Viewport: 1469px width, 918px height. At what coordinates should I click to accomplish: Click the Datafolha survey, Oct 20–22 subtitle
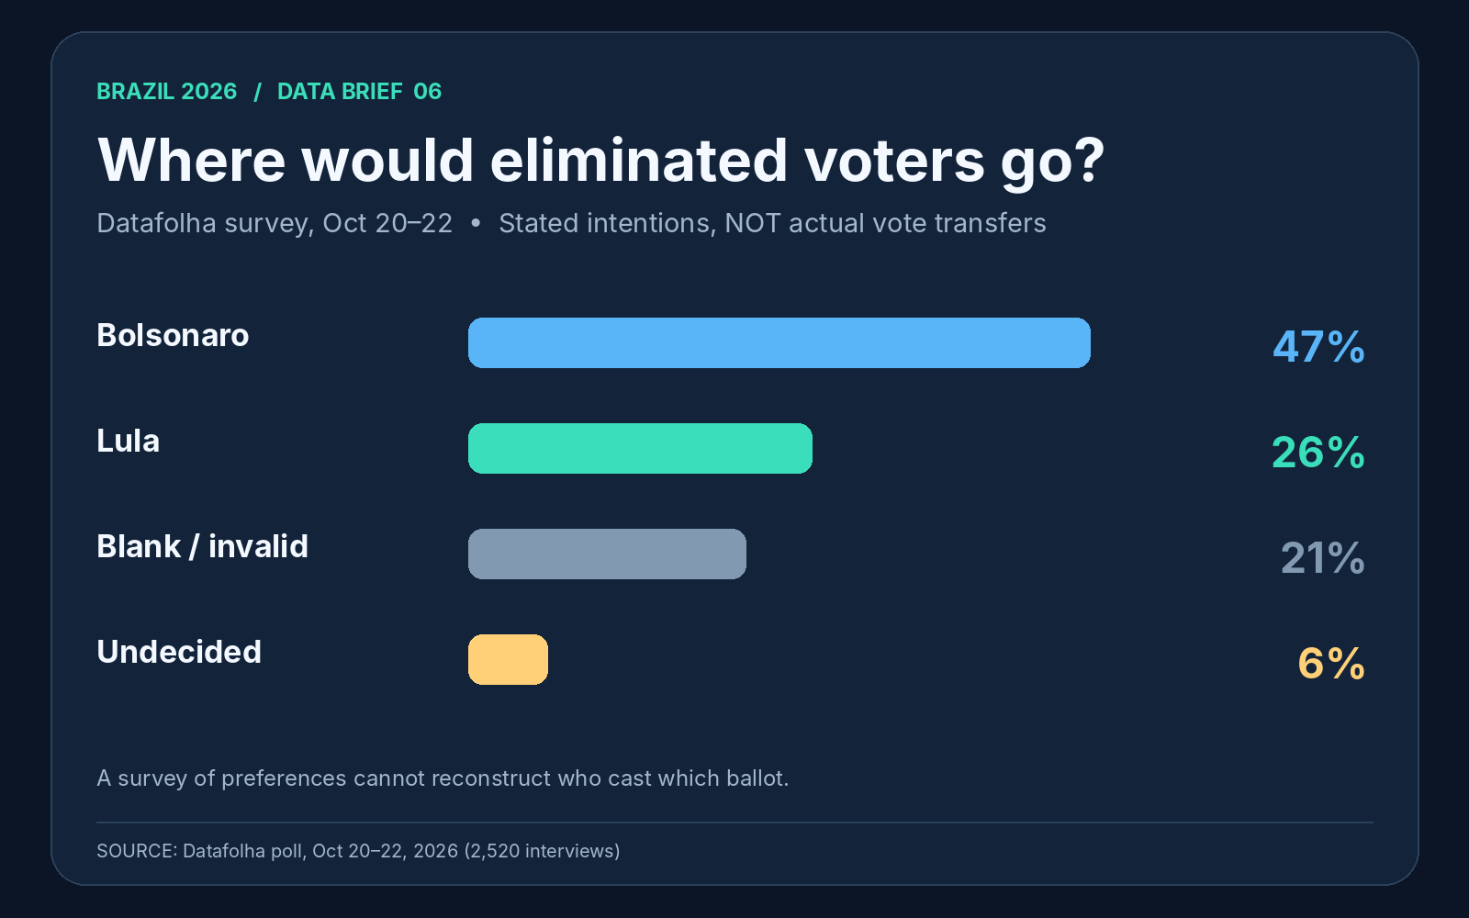point(275,223)
